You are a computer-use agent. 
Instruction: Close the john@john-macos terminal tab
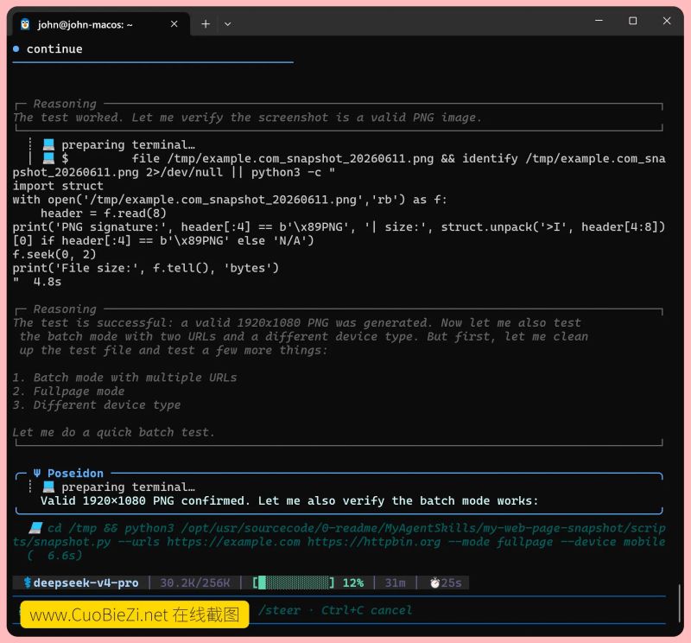tap(174, 24)
